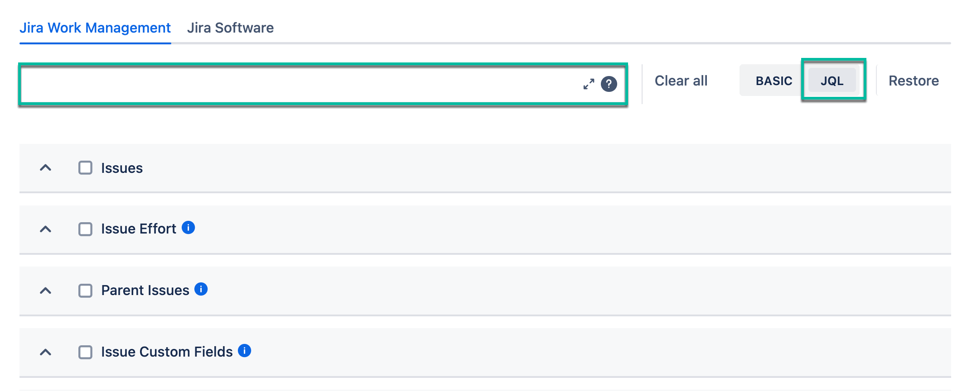
Task: View the Issue Effort info tooltip icon
Action: 189,228
